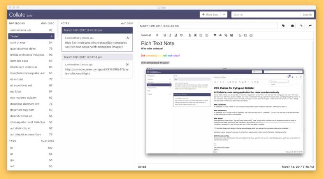Insert an image using the image icon

(232, 35)
